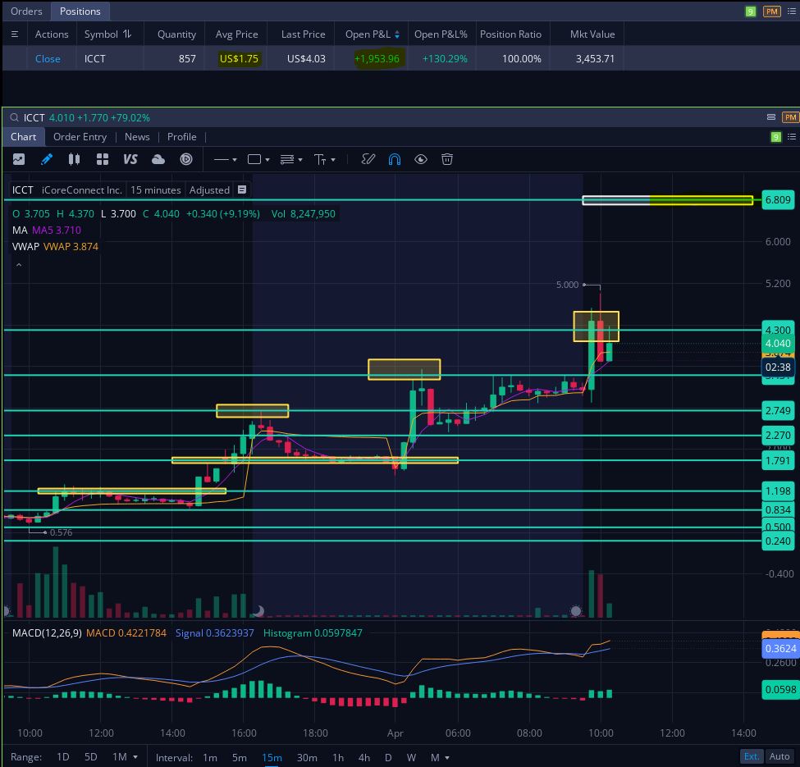Expand the M interval dropdown arrow
This screenshot has height=767, width=800.
pyautogui.click(x=447, y=758)
